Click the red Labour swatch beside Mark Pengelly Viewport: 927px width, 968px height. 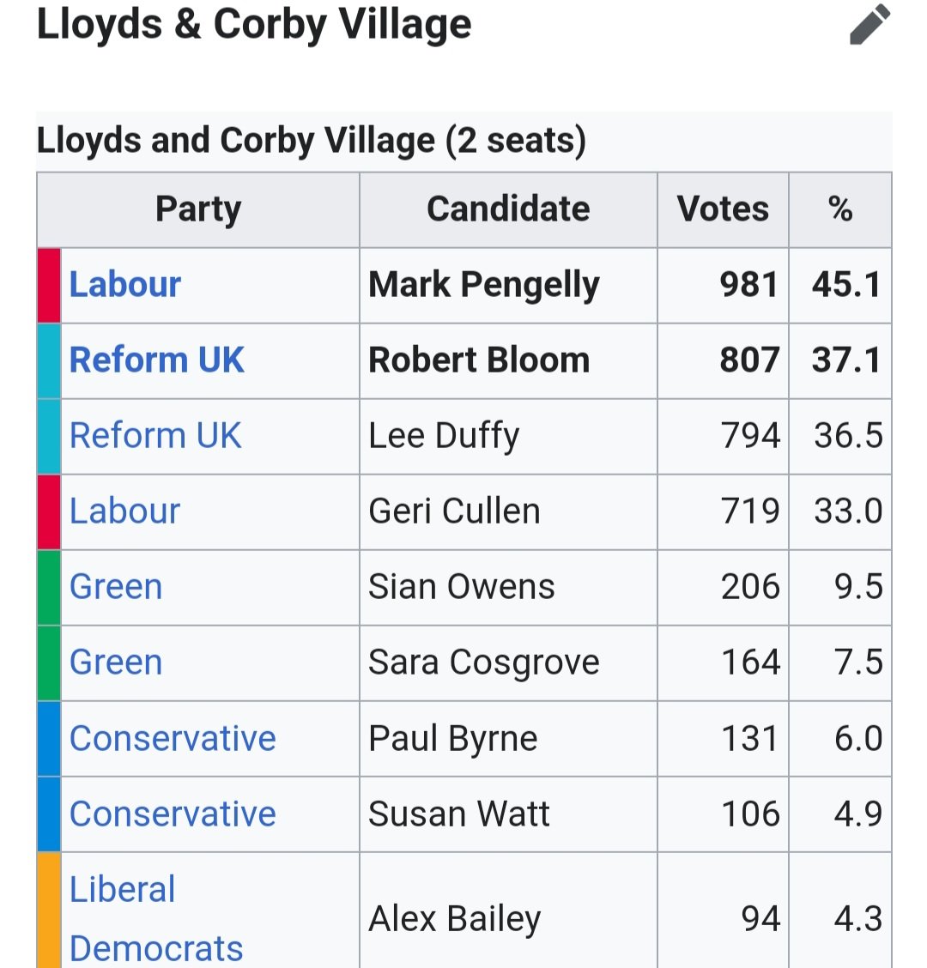pyautogui.click(x=50, y=285)
